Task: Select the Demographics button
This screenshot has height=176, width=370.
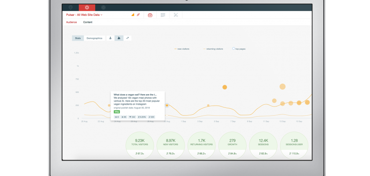Action: click(x=94, y=38)
